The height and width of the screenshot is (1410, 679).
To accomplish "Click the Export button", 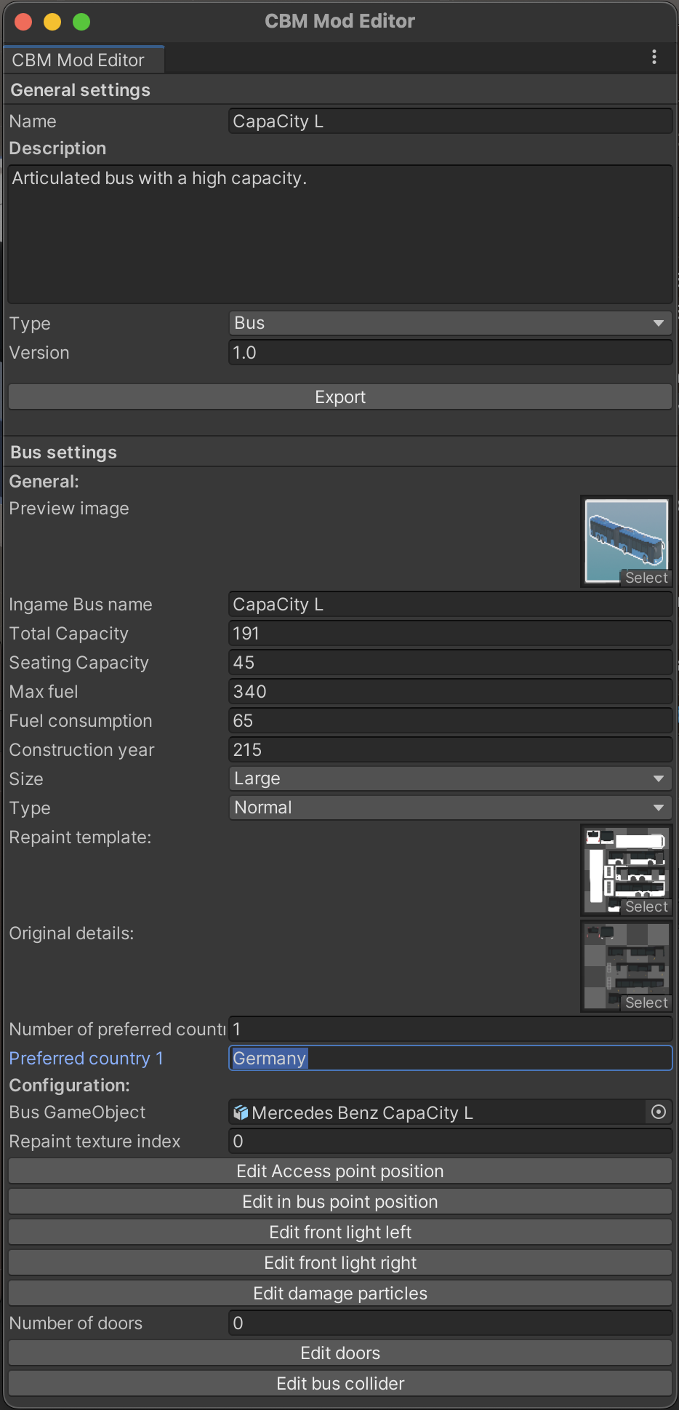I will 340,397.
